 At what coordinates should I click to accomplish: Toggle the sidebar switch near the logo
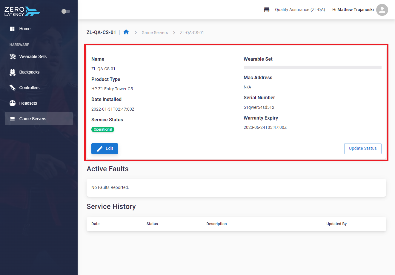(x=66, y=11)
